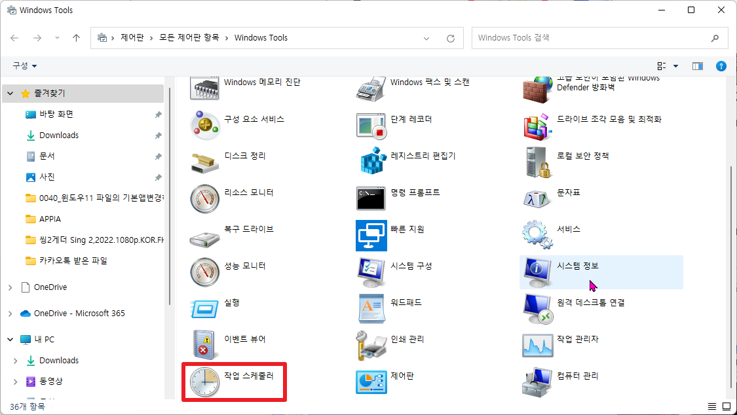Click the Help question mark icon
The image size is (737, 415).
[x=721, y=66]
